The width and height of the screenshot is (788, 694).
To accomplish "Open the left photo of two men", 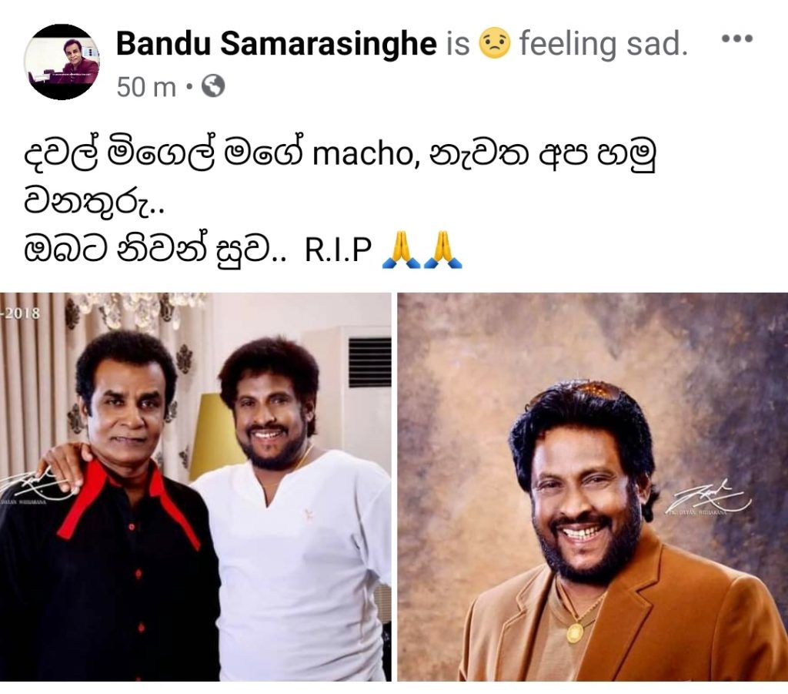I will click(x=195, y=487).
